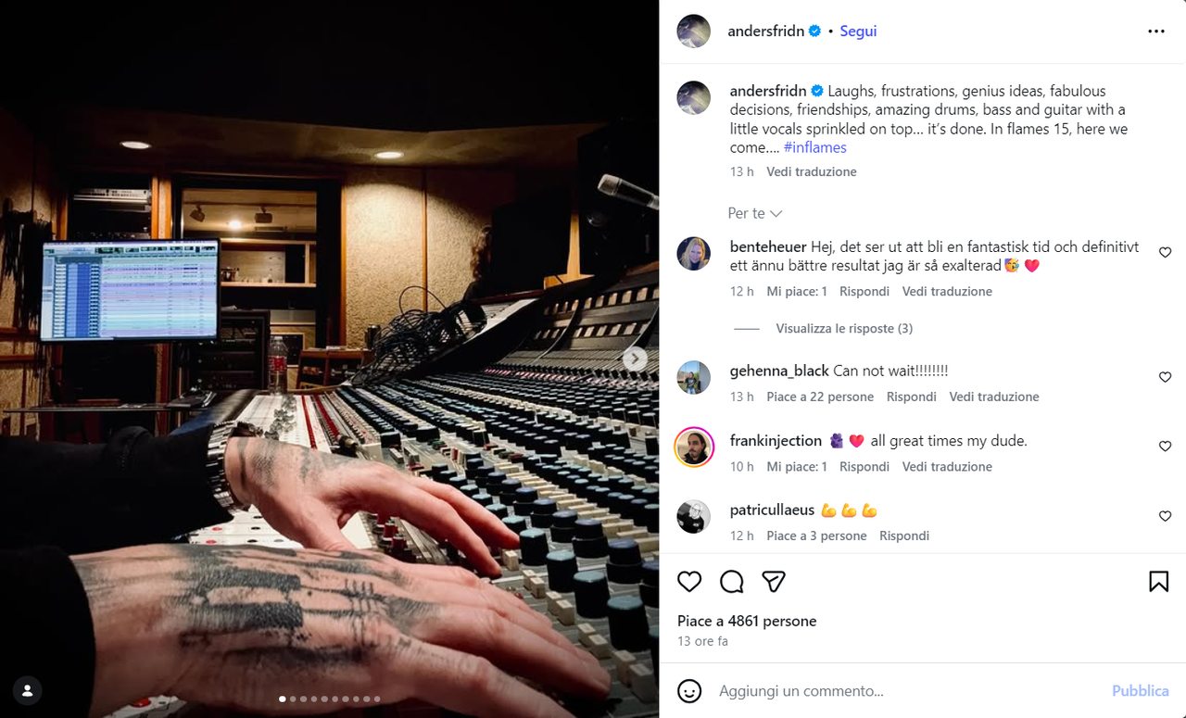Show tagged people icon on photo
Screen dimensions: 1186x718
28,690
